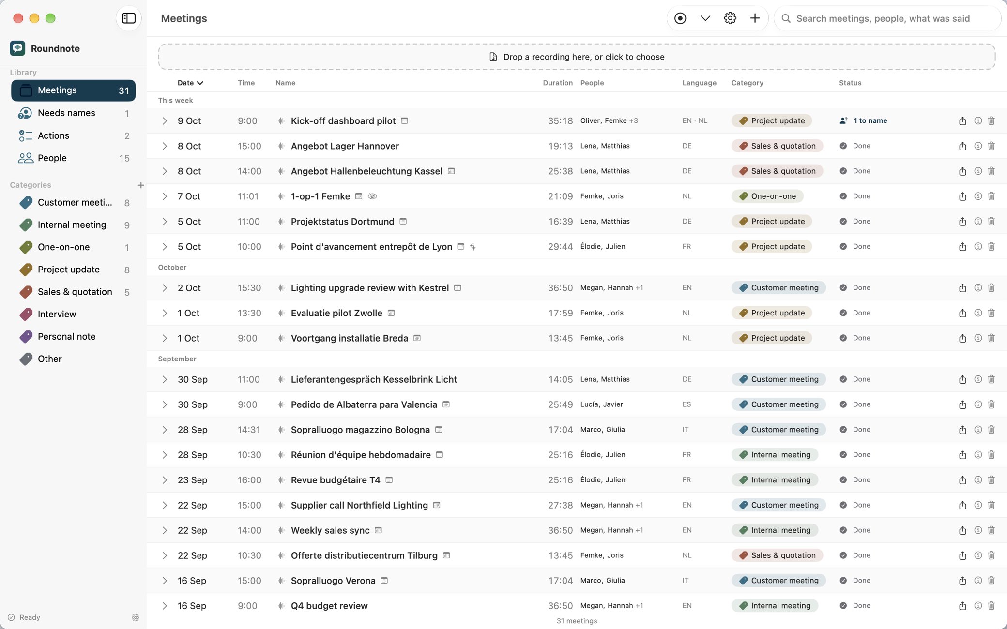Click Sales & quotation tag on Offerte Tilburg
Screen dimensions: 1007x629
point(777,555)
